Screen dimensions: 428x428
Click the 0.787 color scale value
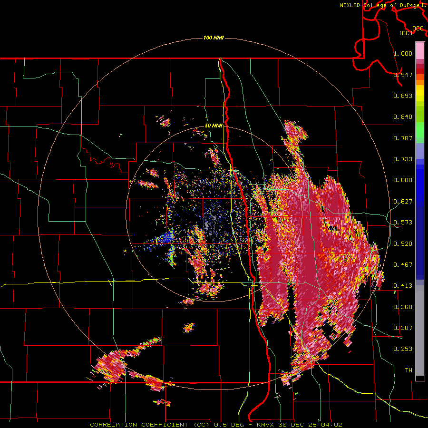click(403, 138)
